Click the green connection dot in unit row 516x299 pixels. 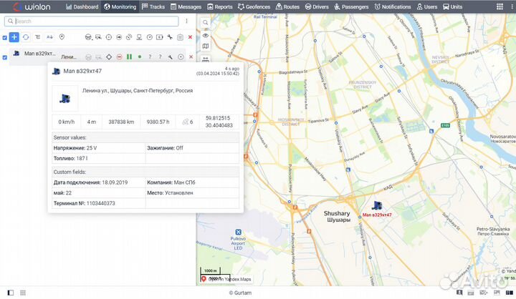140,57
